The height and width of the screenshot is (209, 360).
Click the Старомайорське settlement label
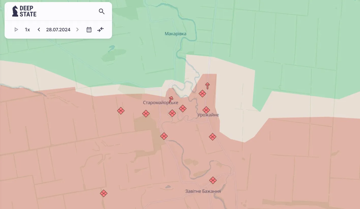(161, 103)
